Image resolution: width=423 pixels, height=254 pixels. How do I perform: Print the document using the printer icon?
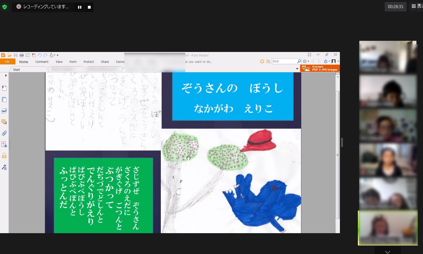click(x=21, y=55)
